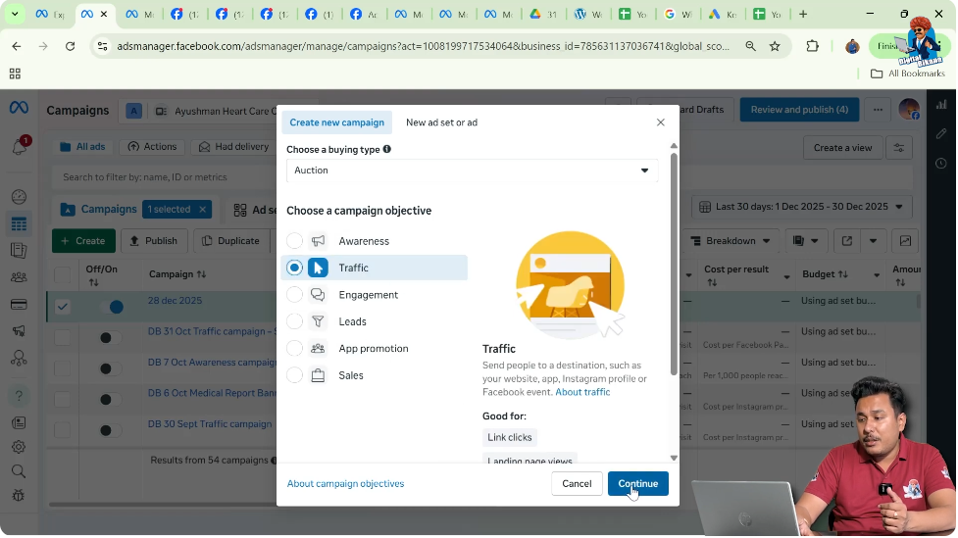Viewport: 958px width, 538px height.
Task: Open the About campaign objectives link
Action: coord(345,483)
